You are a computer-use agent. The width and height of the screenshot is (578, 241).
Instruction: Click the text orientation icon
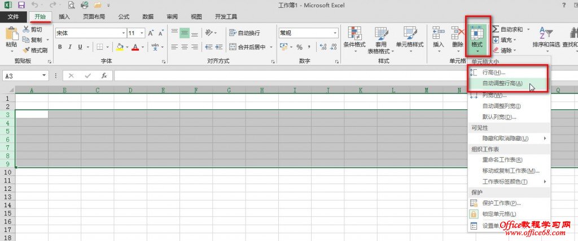(x=209, y=33)
